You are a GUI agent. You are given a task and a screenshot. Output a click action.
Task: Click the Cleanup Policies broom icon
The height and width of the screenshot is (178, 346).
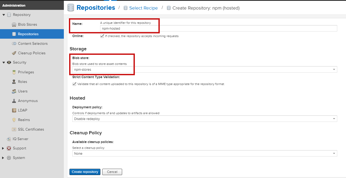(x=14, y=53)
